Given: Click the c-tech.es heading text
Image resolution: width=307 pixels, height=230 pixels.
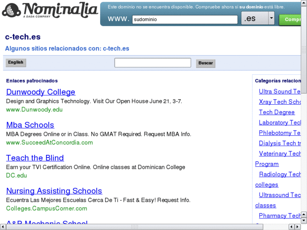Looking at the screenshot, I should [23, 37].
